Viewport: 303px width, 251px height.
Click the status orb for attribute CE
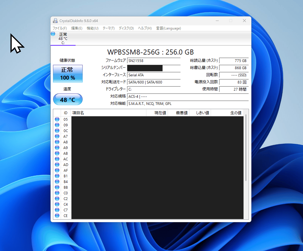(57, 216)
